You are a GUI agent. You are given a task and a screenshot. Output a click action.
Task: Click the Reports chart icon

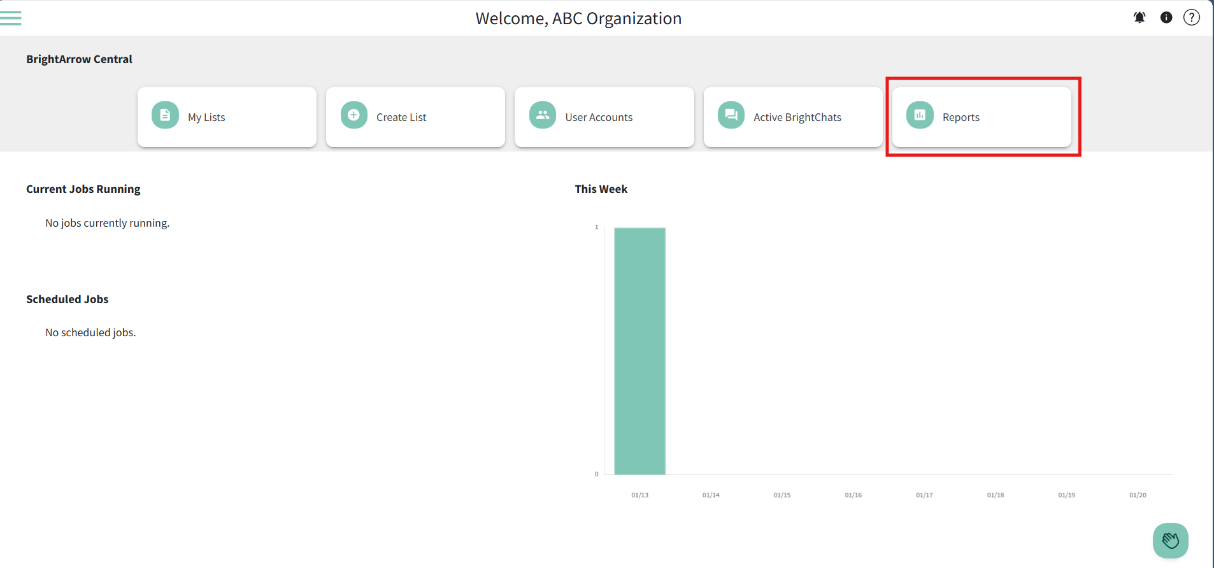click(920, 115)
